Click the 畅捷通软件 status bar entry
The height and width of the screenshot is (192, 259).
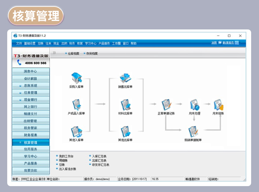[x=196, y=179]
